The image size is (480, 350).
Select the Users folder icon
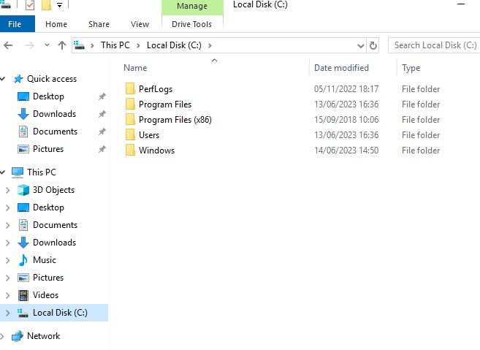pyautogui.click(x=130, y=134)
